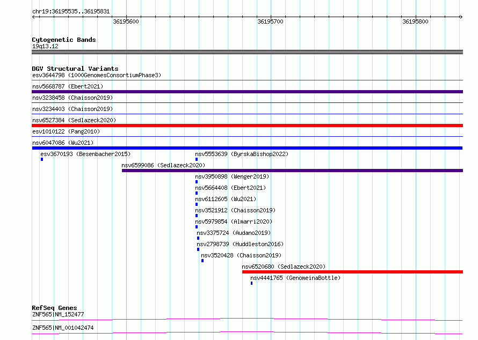Open variant esv1010122 (Pang2010)
The width and height of the screenshot is (478, 340).
66,131
